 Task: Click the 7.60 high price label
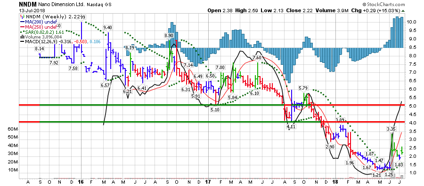[x=257, y=58]
